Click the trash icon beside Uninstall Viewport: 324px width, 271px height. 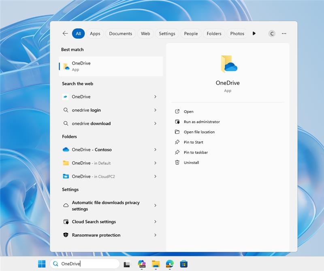(177, 162)
